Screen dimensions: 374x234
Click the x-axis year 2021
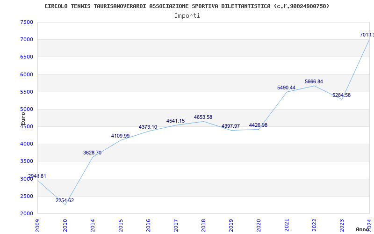(287, 226)
